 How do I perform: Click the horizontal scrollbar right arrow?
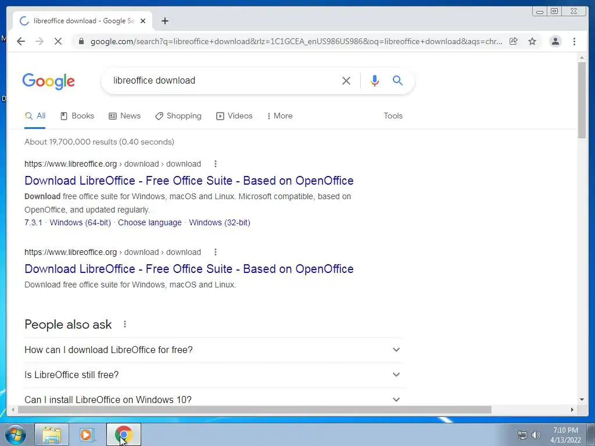[572, 409]
